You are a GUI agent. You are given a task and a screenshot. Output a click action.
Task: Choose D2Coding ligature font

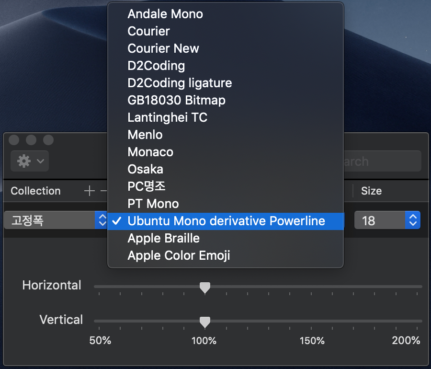(226, 83)
